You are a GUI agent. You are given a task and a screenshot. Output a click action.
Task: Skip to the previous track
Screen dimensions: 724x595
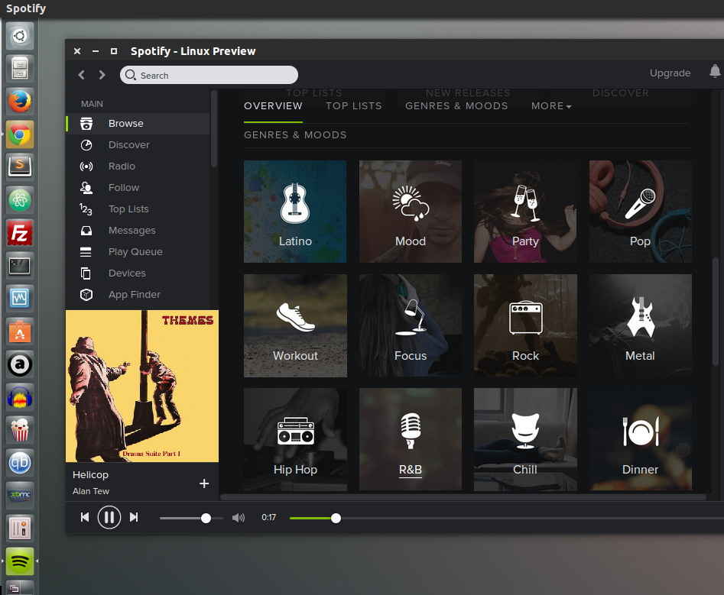pyautogui.click(x=85, y=518)
